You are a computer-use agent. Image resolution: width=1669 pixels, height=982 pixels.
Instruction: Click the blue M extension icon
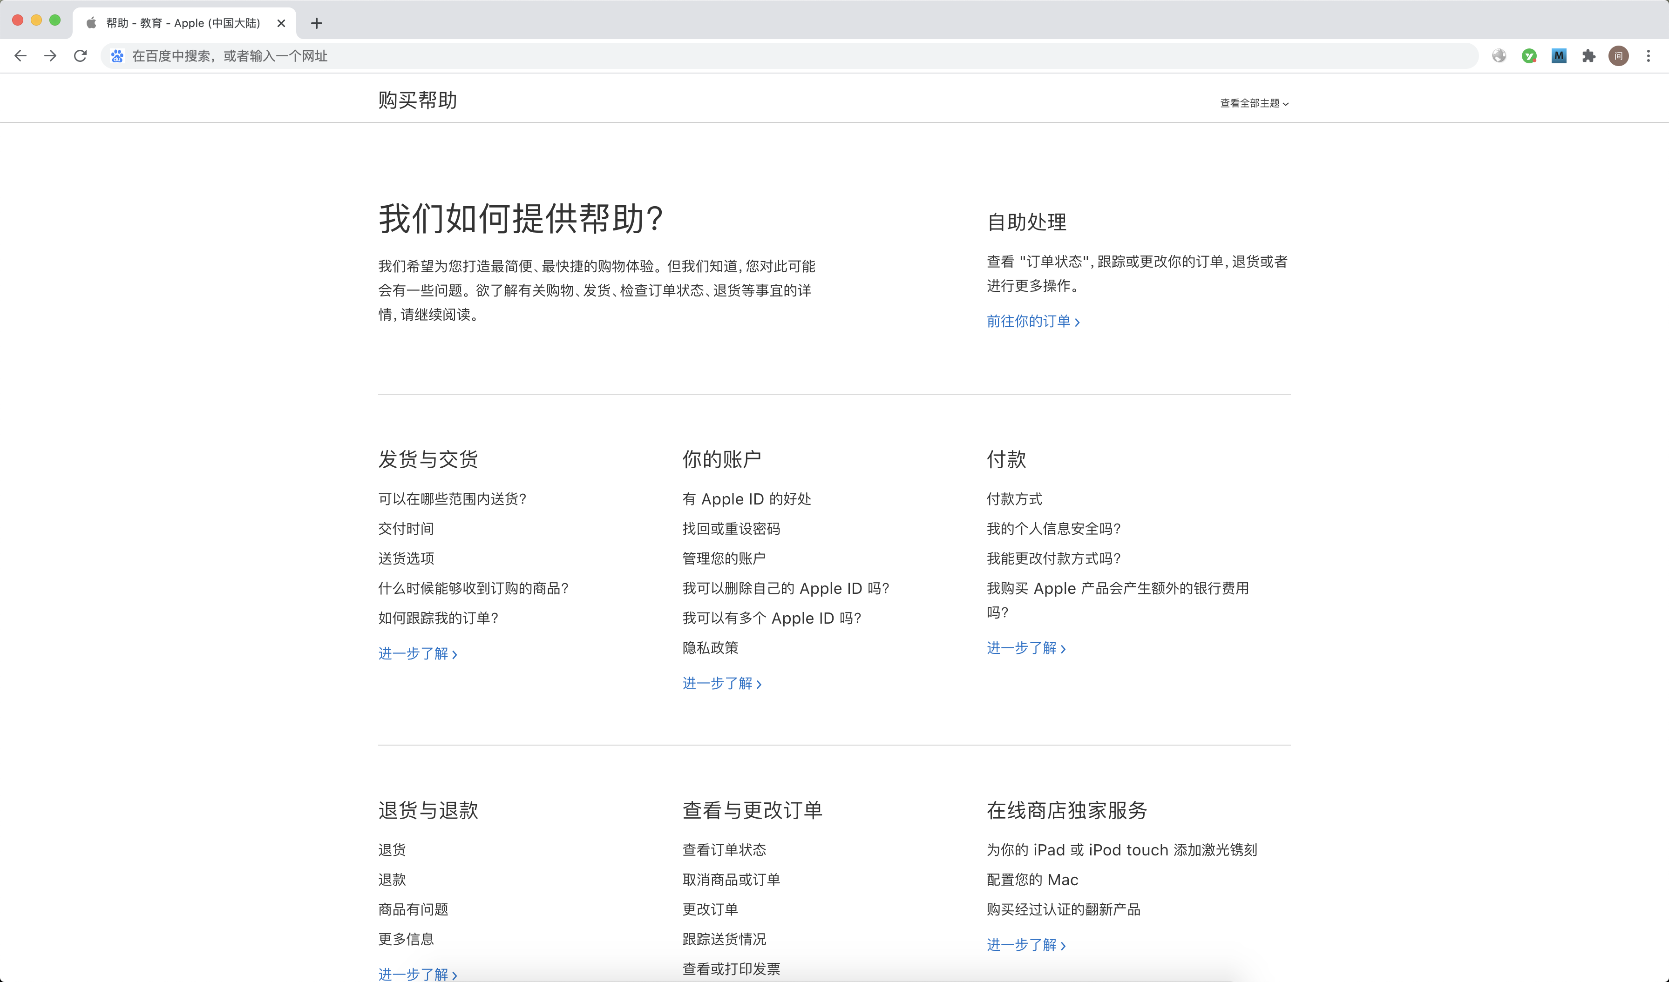pos(1558,56)
